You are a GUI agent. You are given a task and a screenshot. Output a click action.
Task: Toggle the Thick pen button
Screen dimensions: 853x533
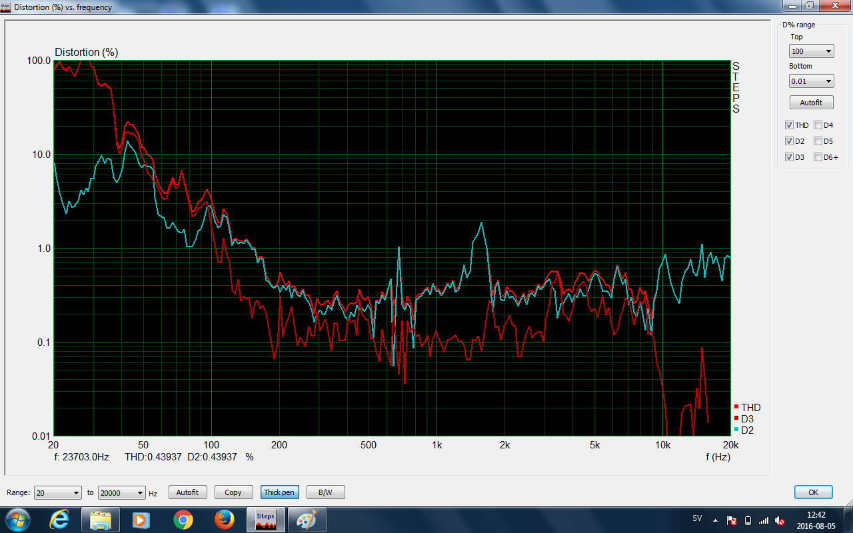(x=279, y=492)
